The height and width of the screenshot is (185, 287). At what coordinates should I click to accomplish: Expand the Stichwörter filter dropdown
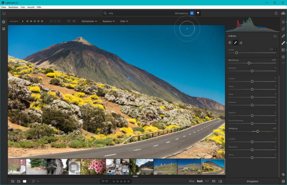89,21
